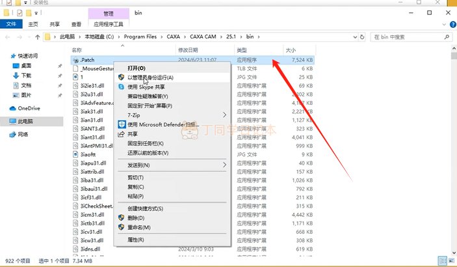
Task: Open the quick access toolbar customize dropdown
Action: click(x=36, y=13)
